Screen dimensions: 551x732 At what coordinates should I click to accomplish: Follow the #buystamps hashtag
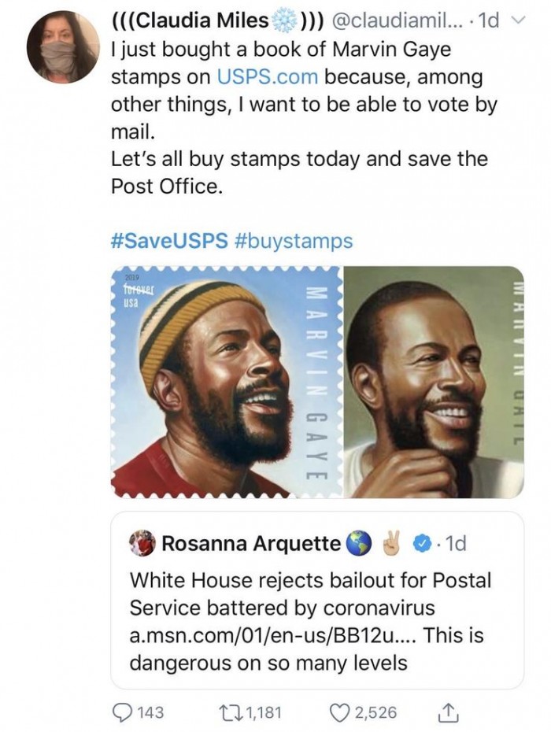click(x=294, y=241)
